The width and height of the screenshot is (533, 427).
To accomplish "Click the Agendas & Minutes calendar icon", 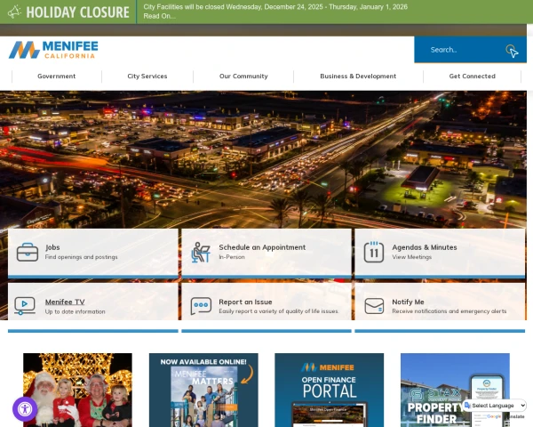I will pyautogui.click(x=374, y=252).
